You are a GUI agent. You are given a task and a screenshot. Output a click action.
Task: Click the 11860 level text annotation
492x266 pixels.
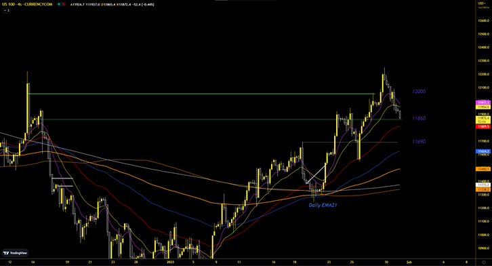[x=419, y=118]
